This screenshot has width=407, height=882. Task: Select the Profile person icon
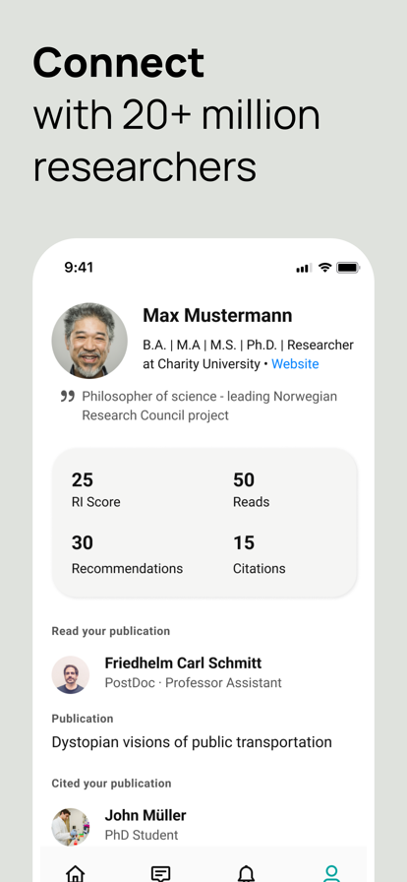[331, 873]
